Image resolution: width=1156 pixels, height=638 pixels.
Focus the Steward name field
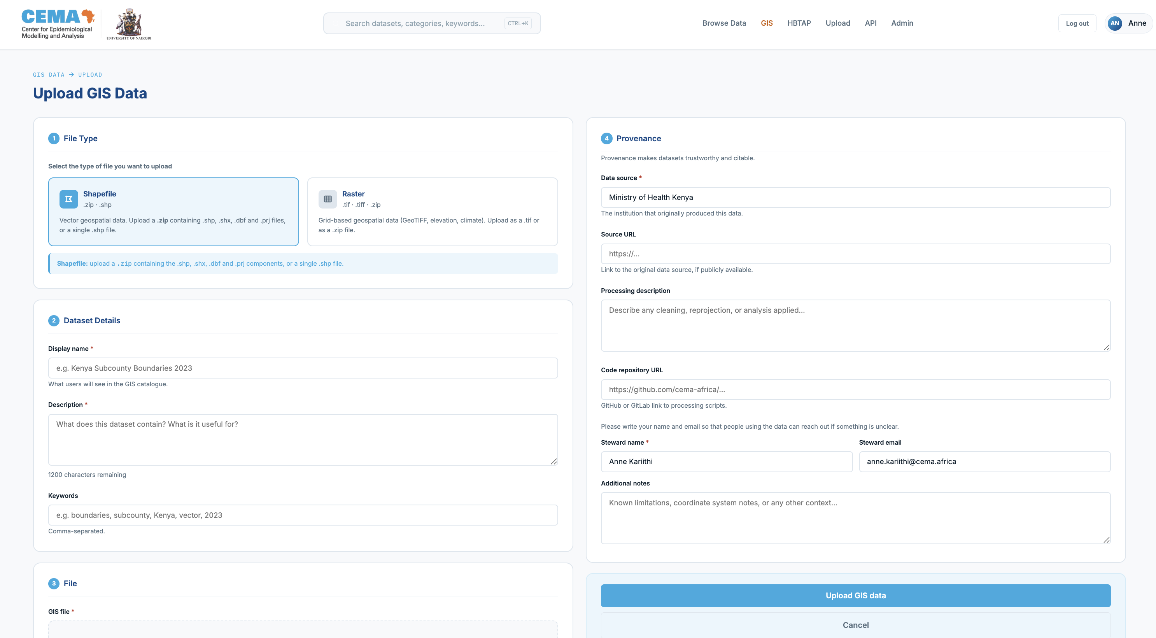[726, 461]
